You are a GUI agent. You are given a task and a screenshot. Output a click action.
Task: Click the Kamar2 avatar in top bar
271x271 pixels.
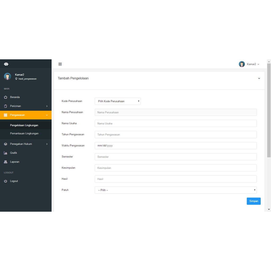click(242, 64)
